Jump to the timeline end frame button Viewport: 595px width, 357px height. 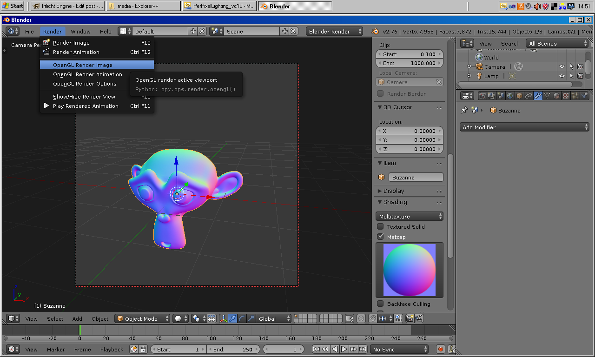click(363, 349)
